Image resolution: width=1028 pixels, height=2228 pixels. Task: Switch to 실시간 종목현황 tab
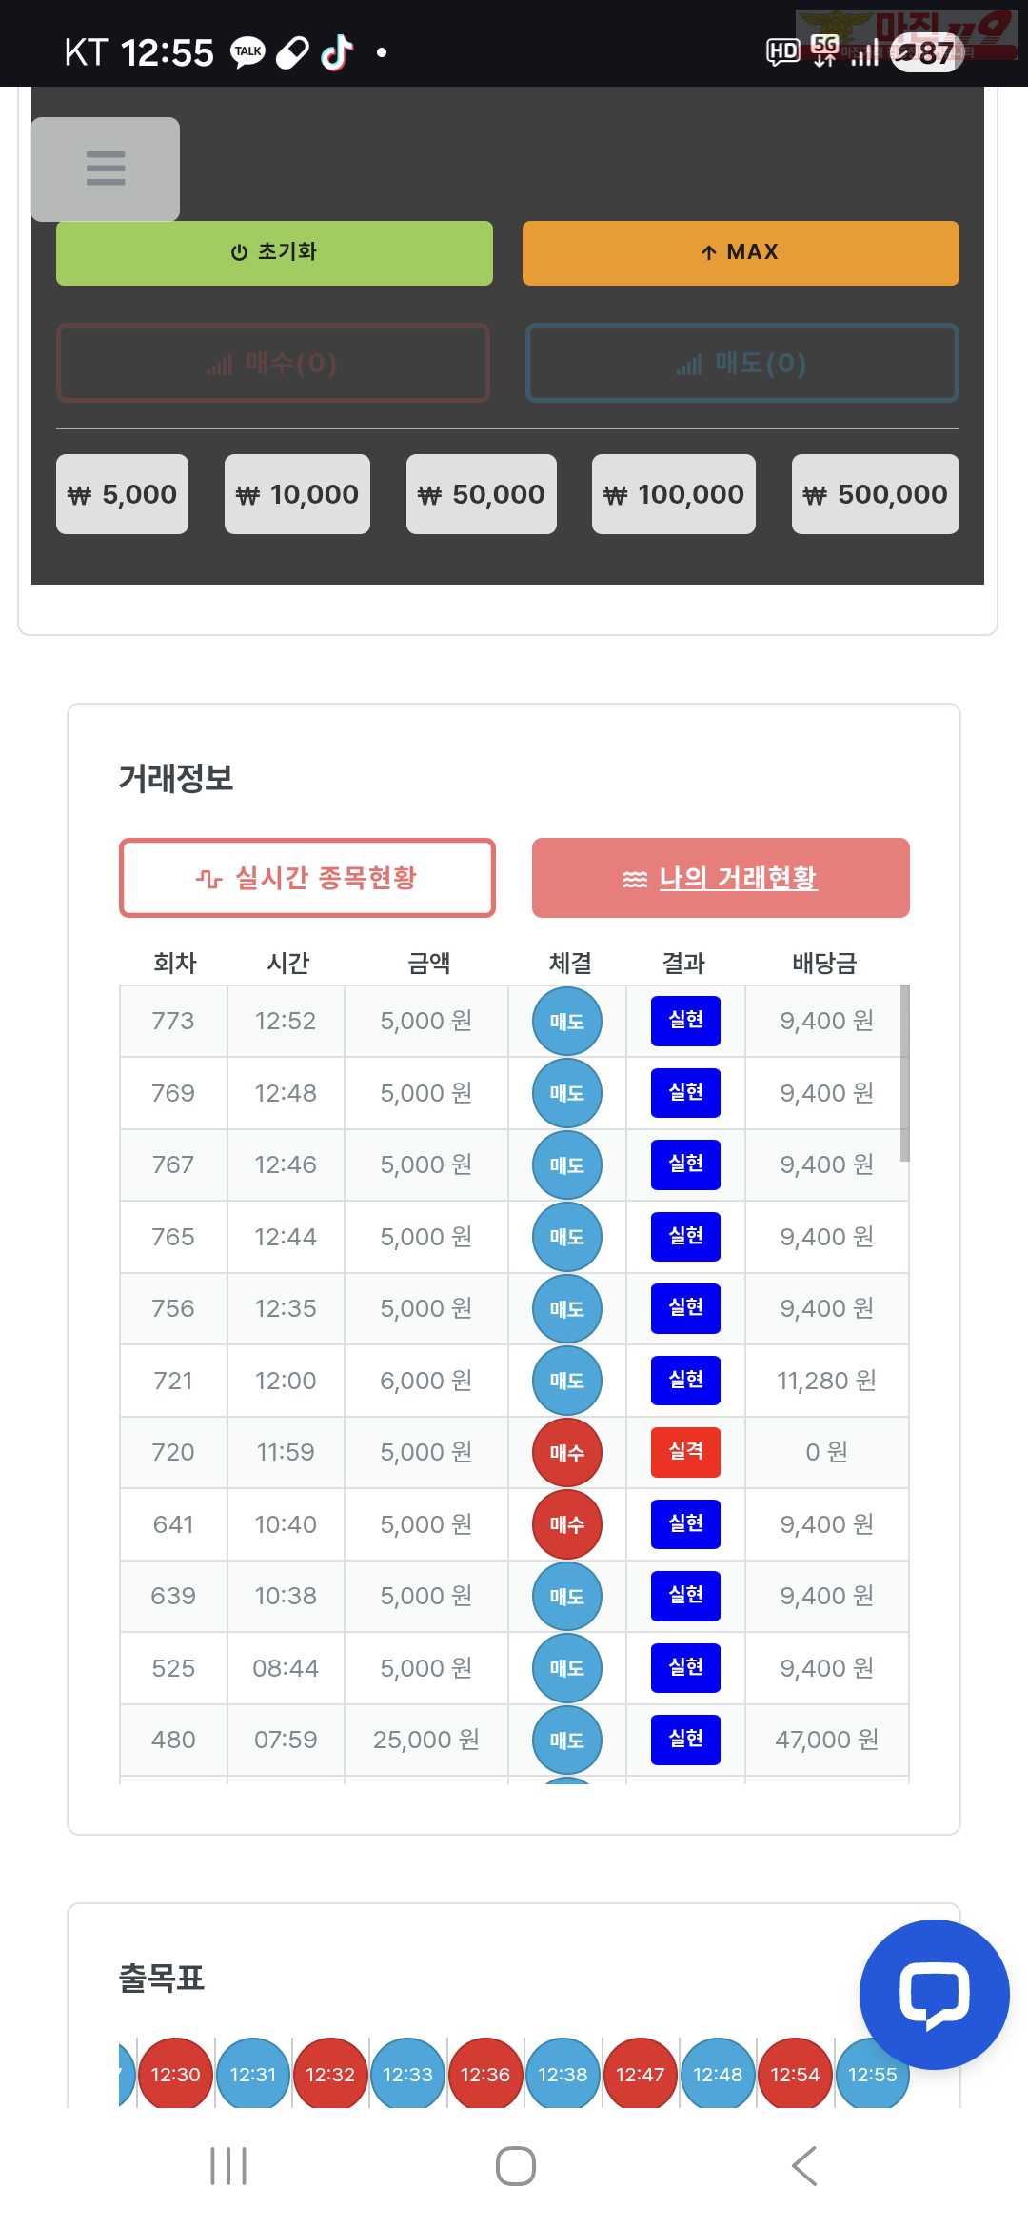click(307, 878)
